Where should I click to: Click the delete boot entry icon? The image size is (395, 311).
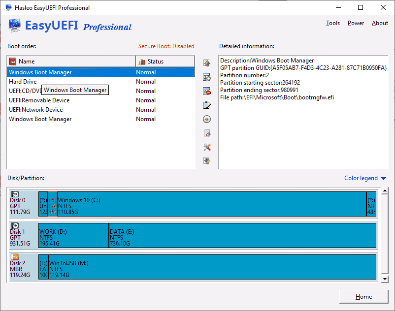[x=207, y=91]
